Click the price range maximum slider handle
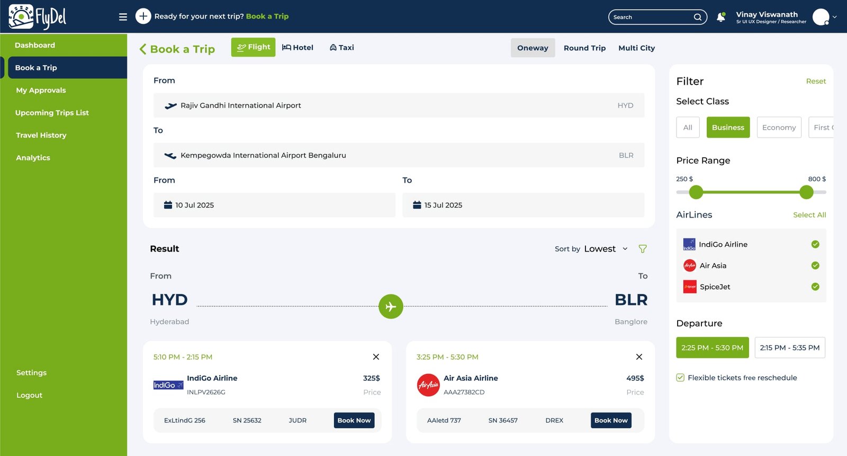Viewport: 847px width, 456px height. (x=806, y=192)
